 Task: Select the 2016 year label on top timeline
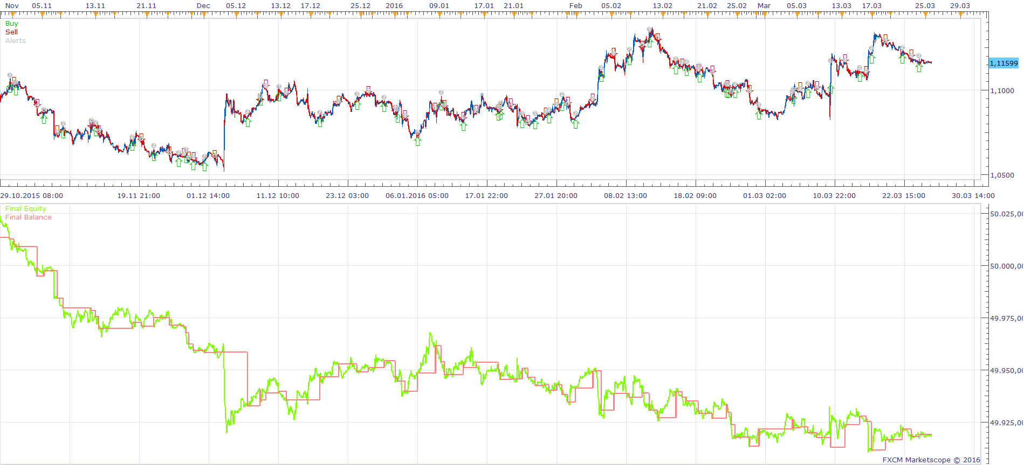pyautogui.click(x=394, y=6)
